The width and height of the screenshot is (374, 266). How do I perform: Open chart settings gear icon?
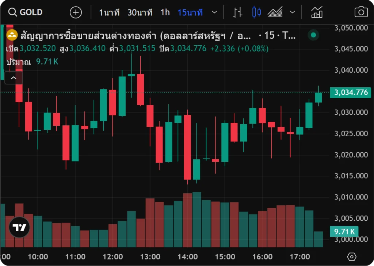[351, 256]
